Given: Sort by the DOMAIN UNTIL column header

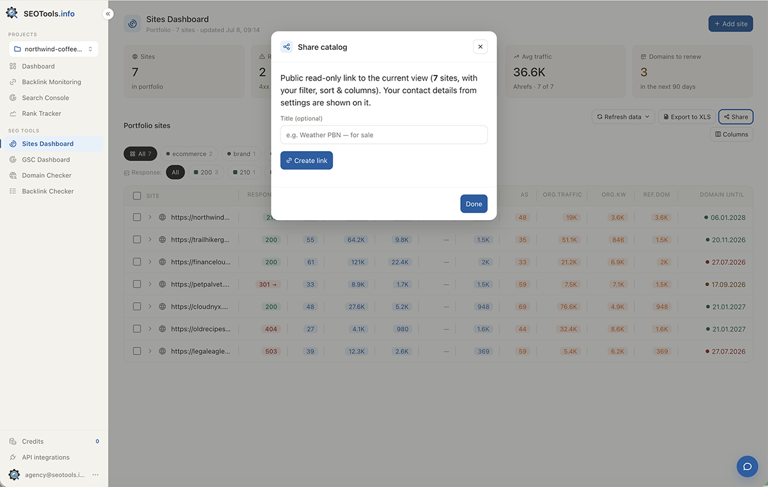Looking at the screenshot, I should 721,195.
